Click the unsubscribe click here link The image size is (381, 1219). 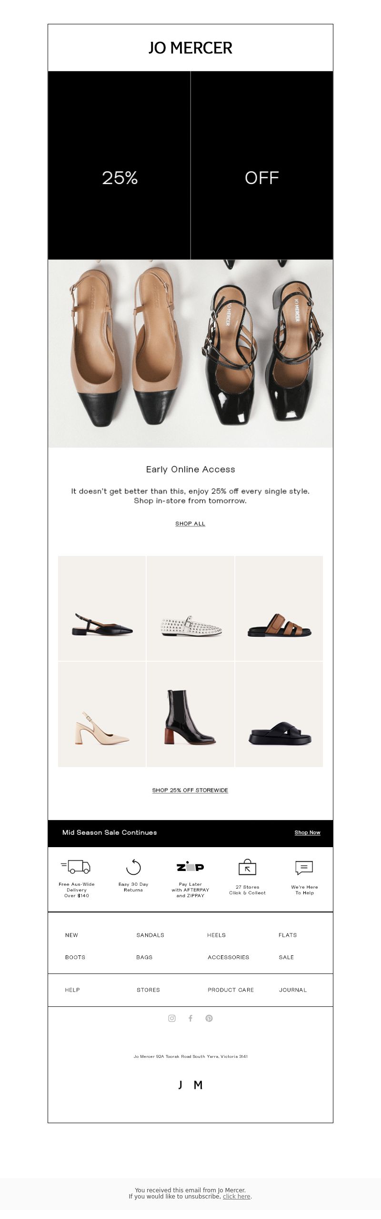tap(237, 1196)
